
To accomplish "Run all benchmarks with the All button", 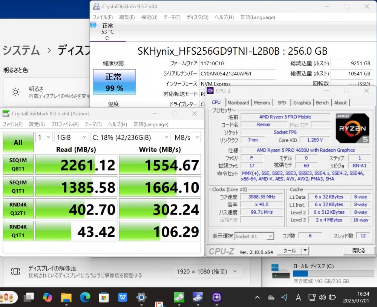I will [18, 142].
